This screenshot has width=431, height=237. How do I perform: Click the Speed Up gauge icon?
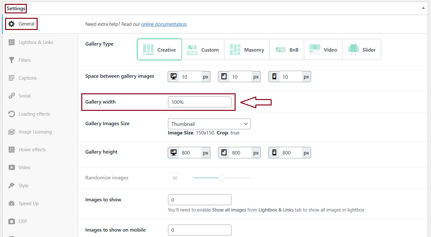click(12, 204)
